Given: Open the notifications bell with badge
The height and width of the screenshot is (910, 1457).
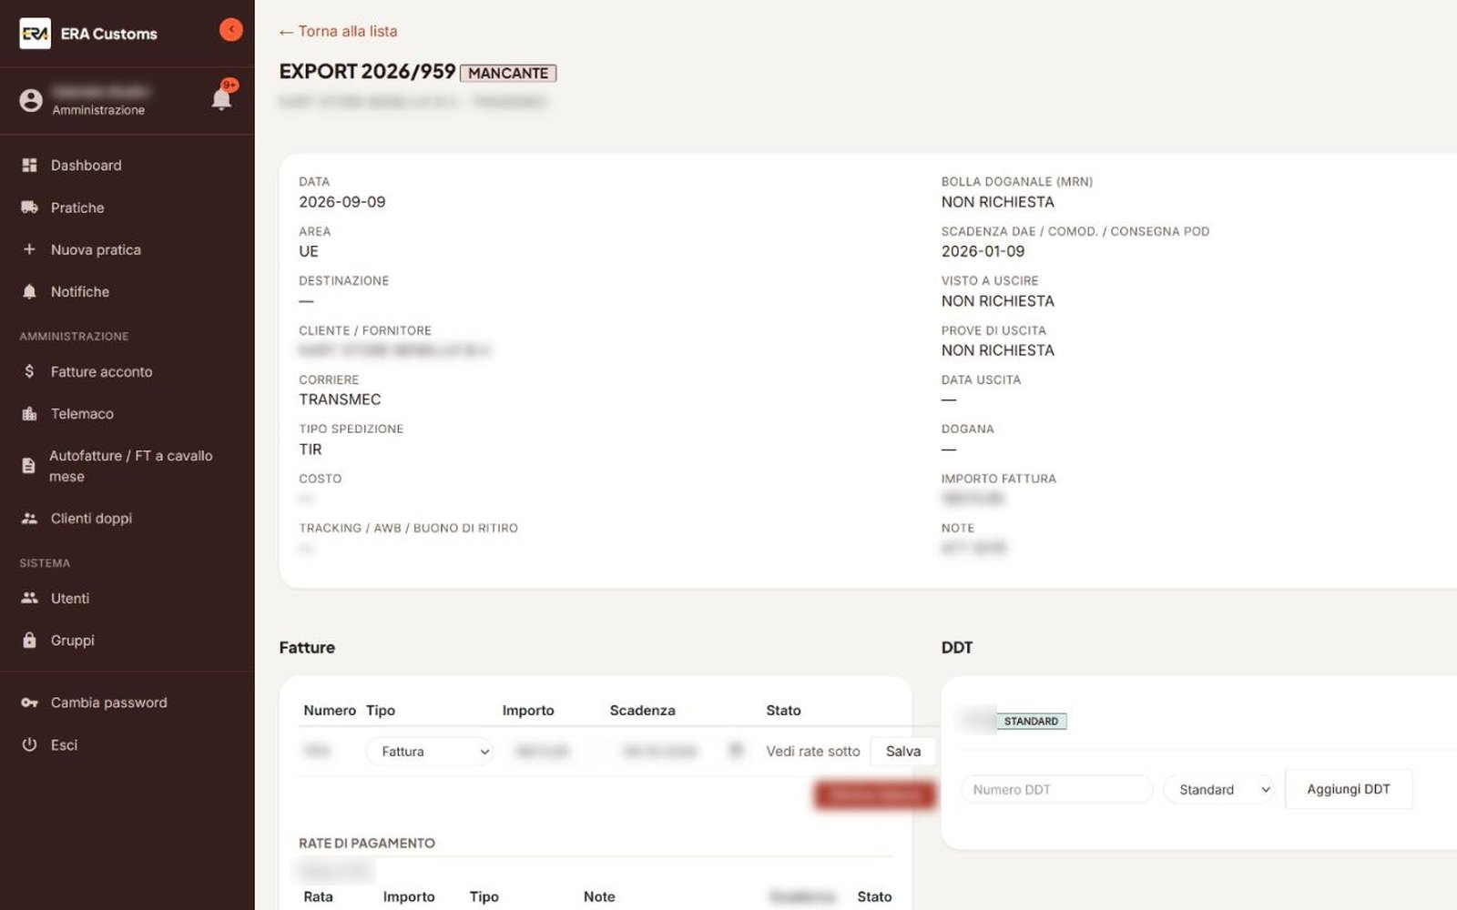Looking at the screenshot, I should click(221, 98).
